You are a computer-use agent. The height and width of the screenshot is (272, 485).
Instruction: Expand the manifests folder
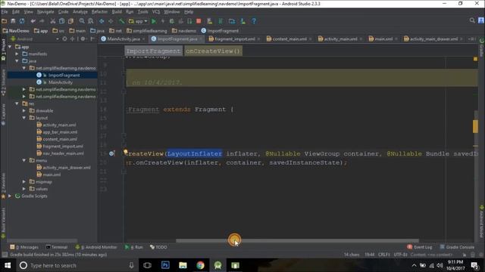tap(17, 54)
